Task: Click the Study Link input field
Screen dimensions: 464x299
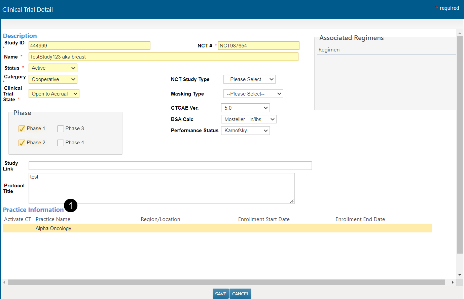Action: [170, 165]
